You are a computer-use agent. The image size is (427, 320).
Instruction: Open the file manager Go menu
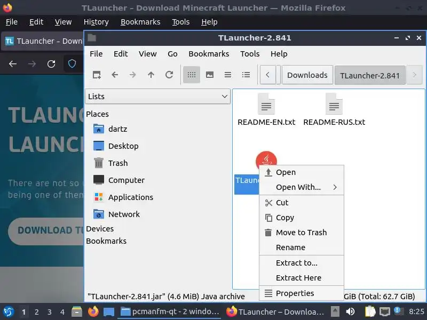click(x=172, y=54)
